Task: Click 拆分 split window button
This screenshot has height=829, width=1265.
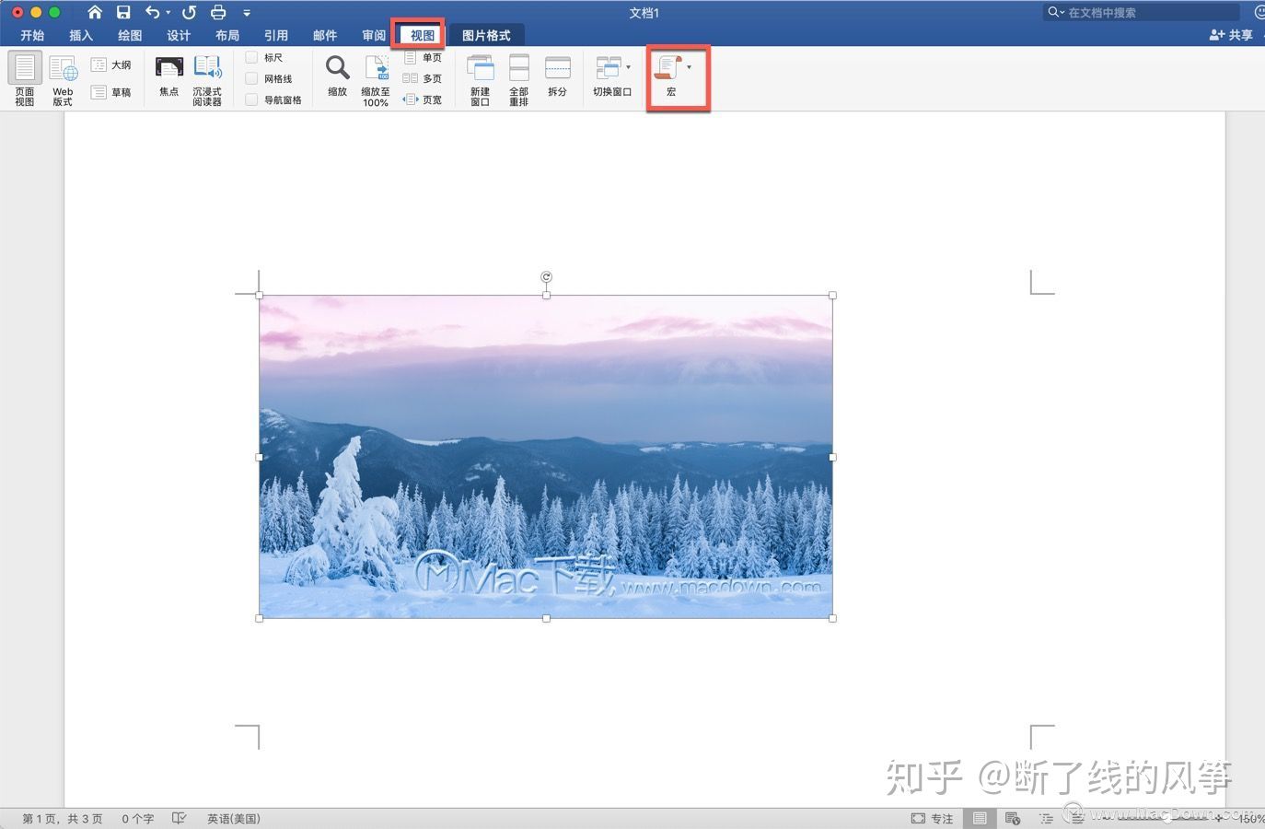Action: point(558,76)
